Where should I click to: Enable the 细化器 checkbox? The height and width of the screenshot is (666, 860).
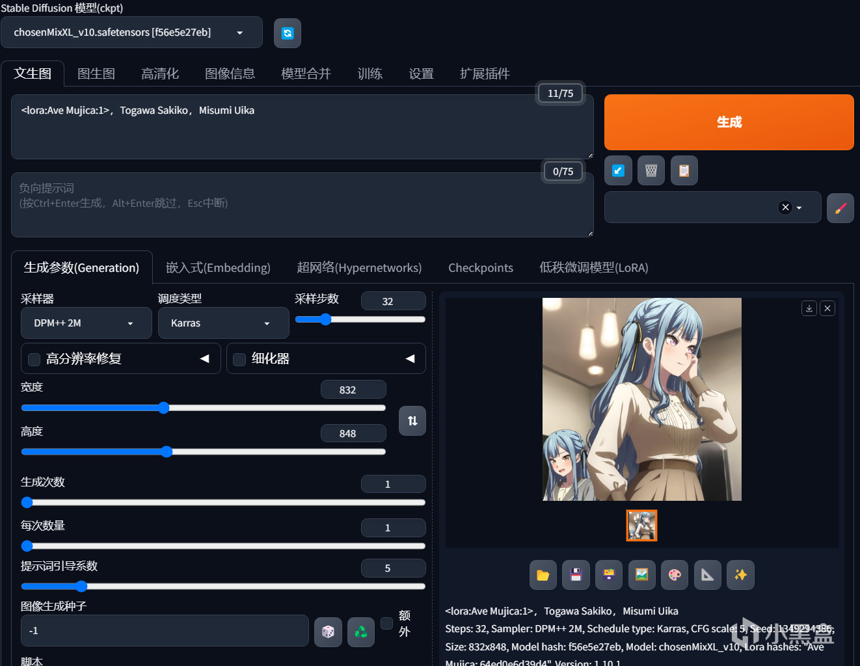239,359
